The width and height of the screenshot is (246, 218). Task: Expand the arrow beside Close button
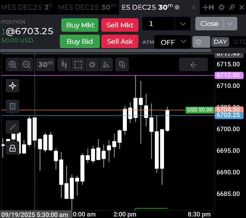[x=230, y=24]
